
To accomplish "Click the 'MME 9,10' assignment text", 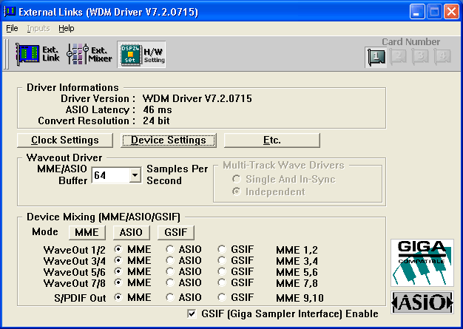I will pos(300,298).
